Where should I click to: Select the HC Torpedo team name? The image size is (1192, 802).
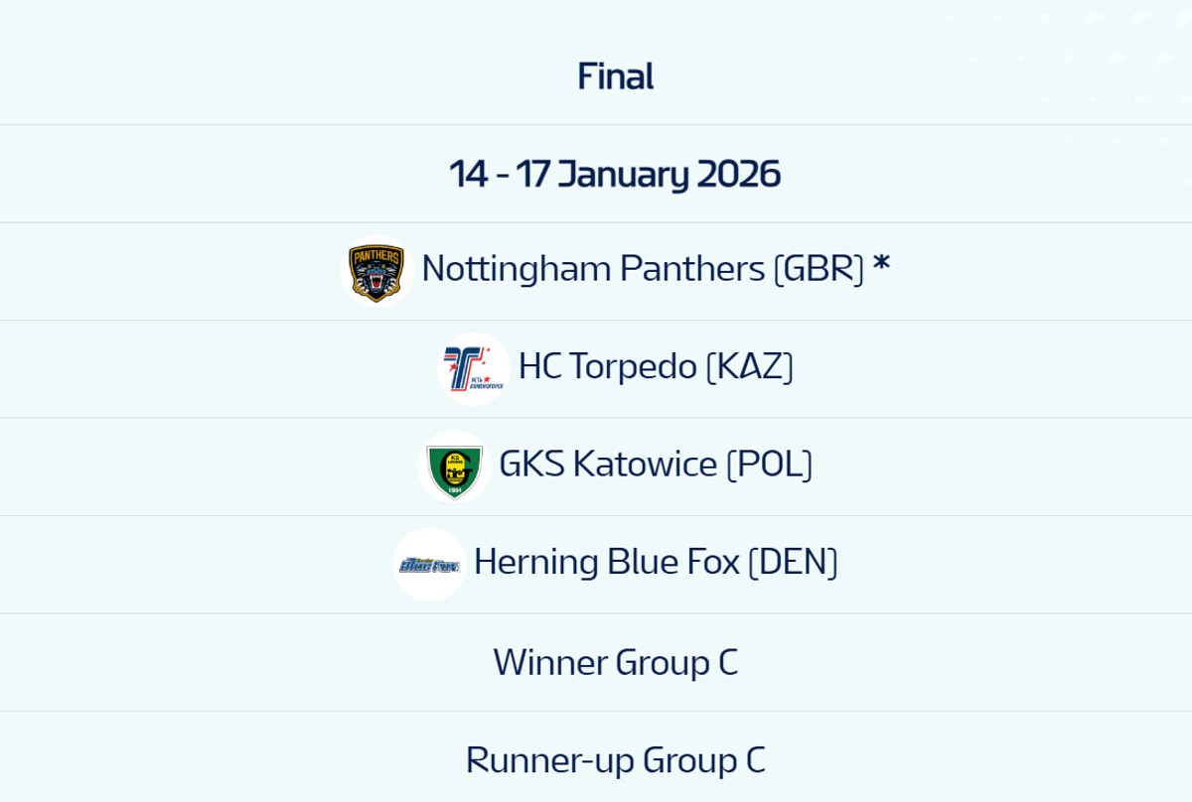607,366
